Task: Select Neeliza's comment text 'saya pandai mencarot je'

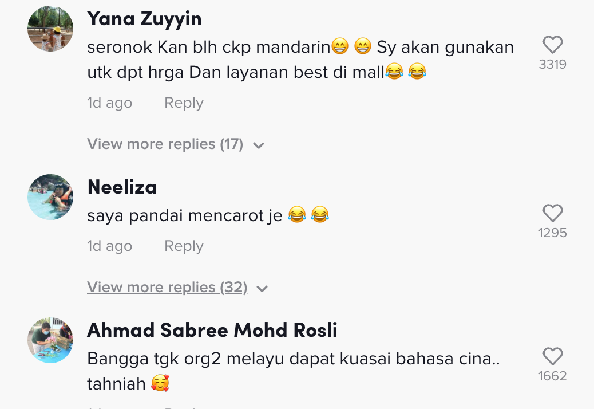Action: click(184, 216)
